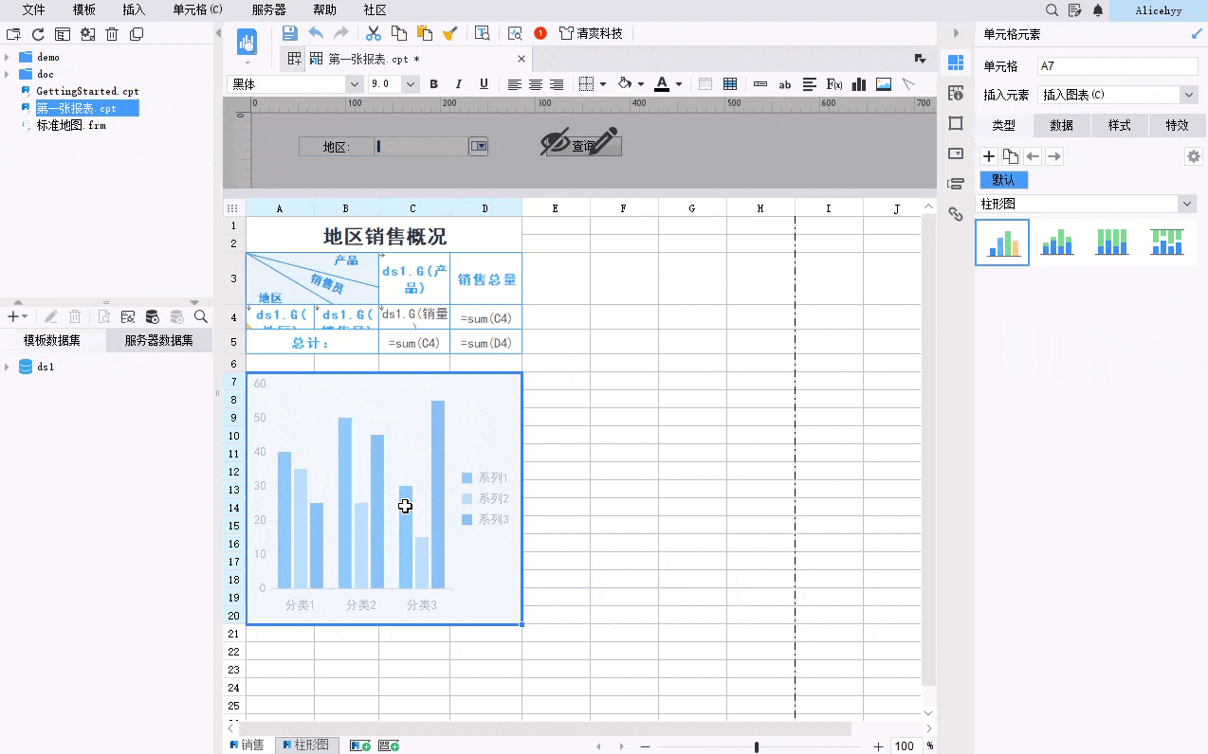Toggle the crossed-eye visibility icon near 查询

pos(557,142)
